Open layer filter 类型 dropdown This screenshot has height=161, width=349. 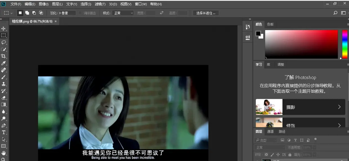[266, 140]
